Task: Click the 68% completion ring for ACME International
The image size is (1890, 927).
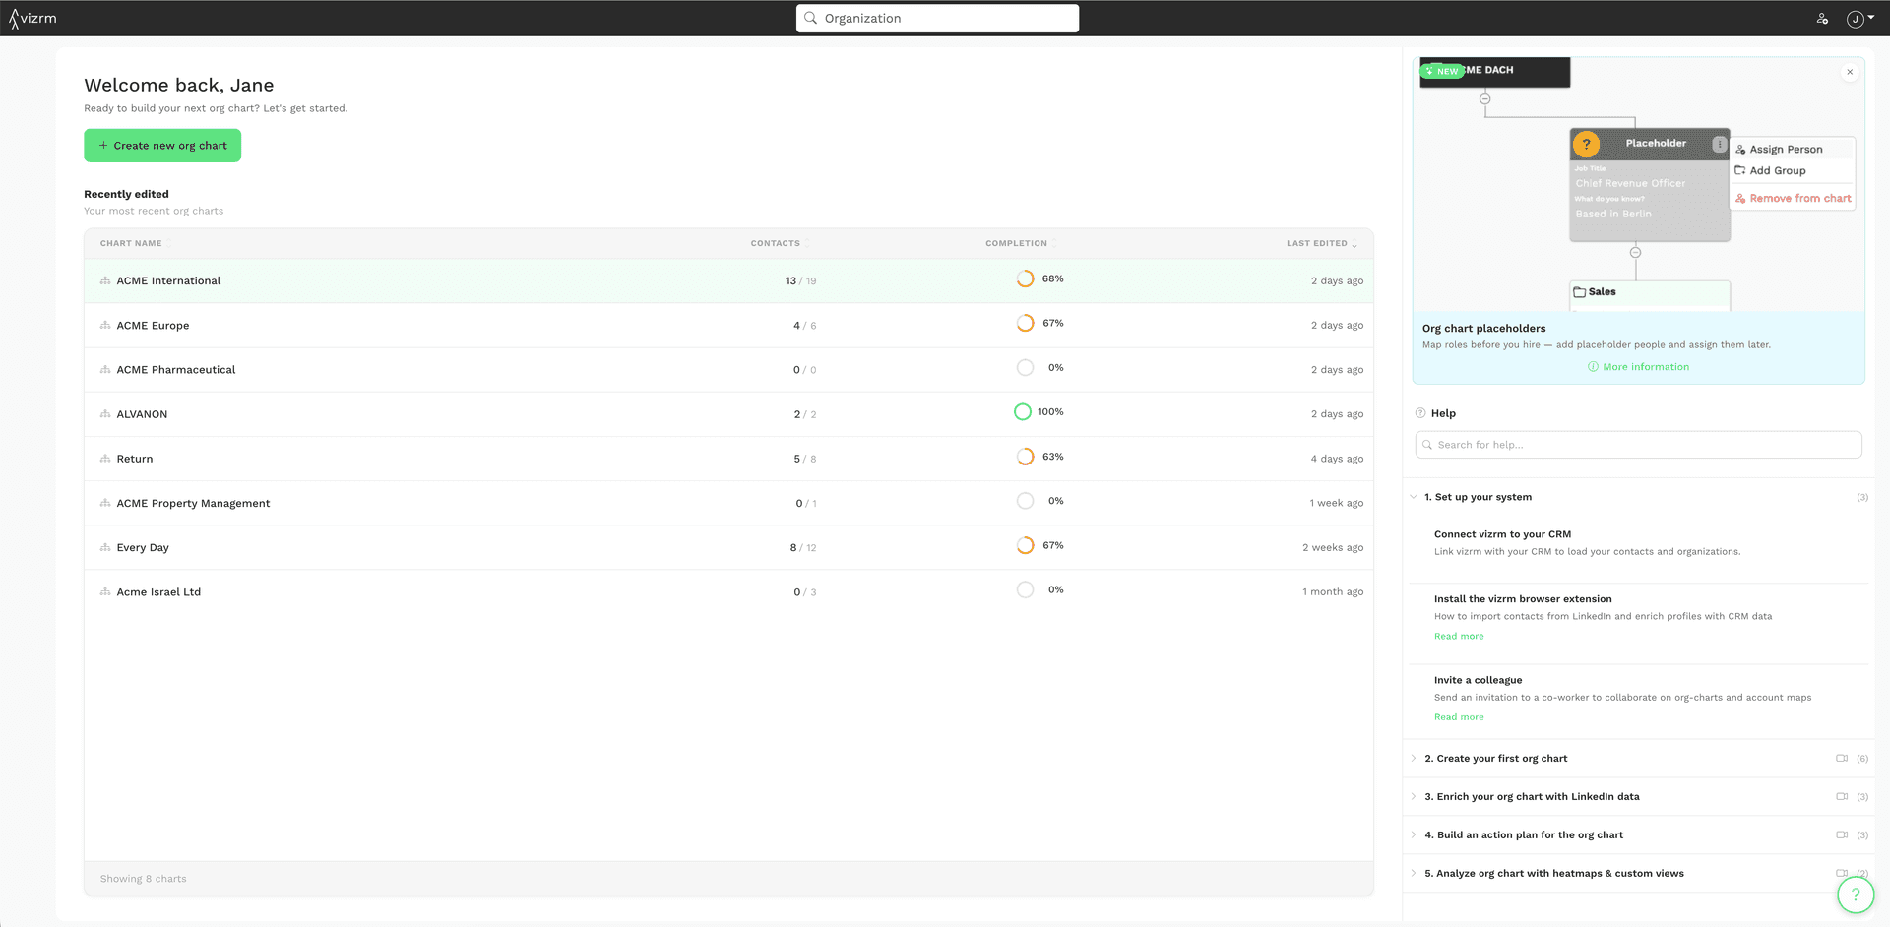Action: [1025, 278]
